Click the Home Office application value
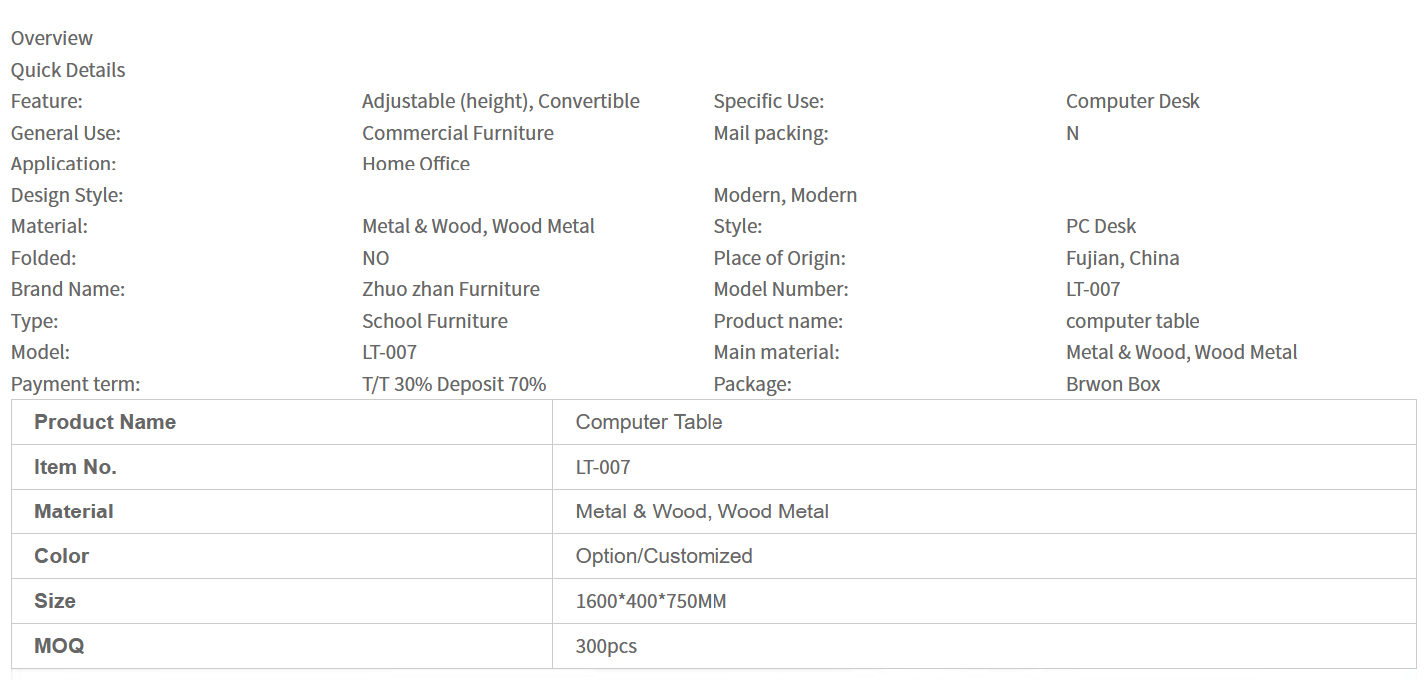Screen dimensions: 1428x680 tap(415, 164)
